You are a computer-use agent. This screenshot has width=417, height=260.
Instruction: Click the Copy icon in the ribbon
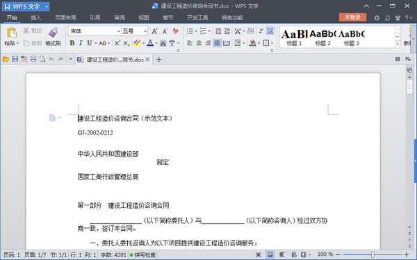click(26, 43)
